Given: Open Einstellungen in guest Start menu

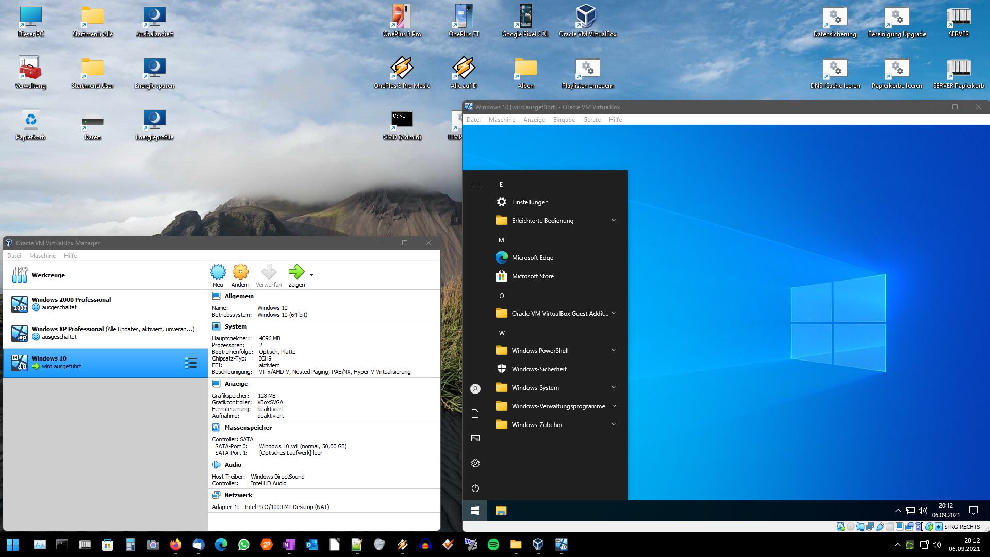Looking at the screenshot, I should (x=530, y=202).
